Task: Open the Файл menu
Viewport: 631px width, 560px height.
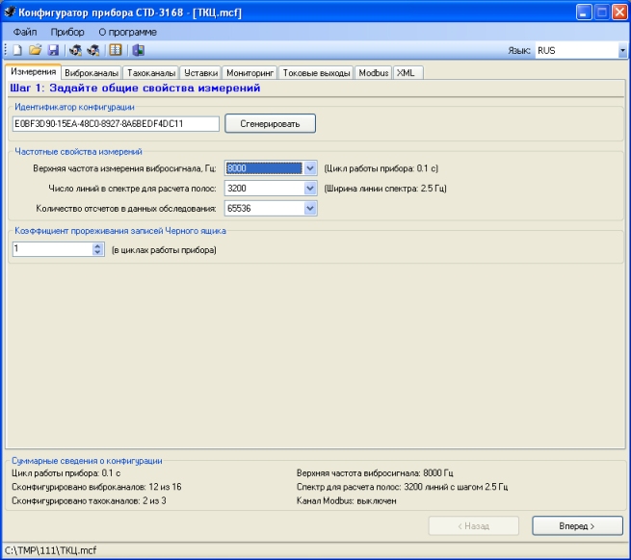Action: [x=25, y=32]
